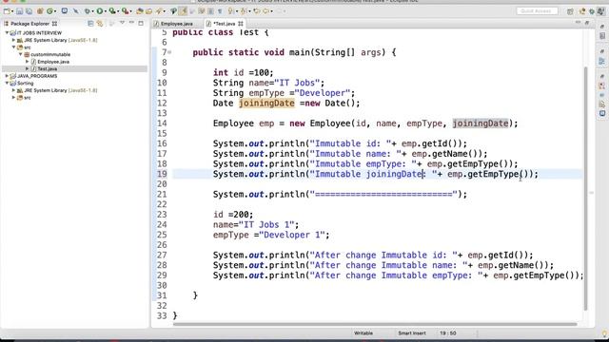Click the External Tools run icon
The height and width of the screenshot is (342, 609).
125,11
